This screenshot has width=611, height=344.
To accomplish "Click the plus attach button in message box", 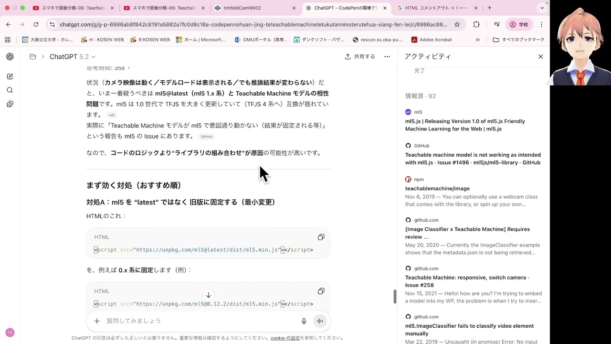I will tap(97, 321).
